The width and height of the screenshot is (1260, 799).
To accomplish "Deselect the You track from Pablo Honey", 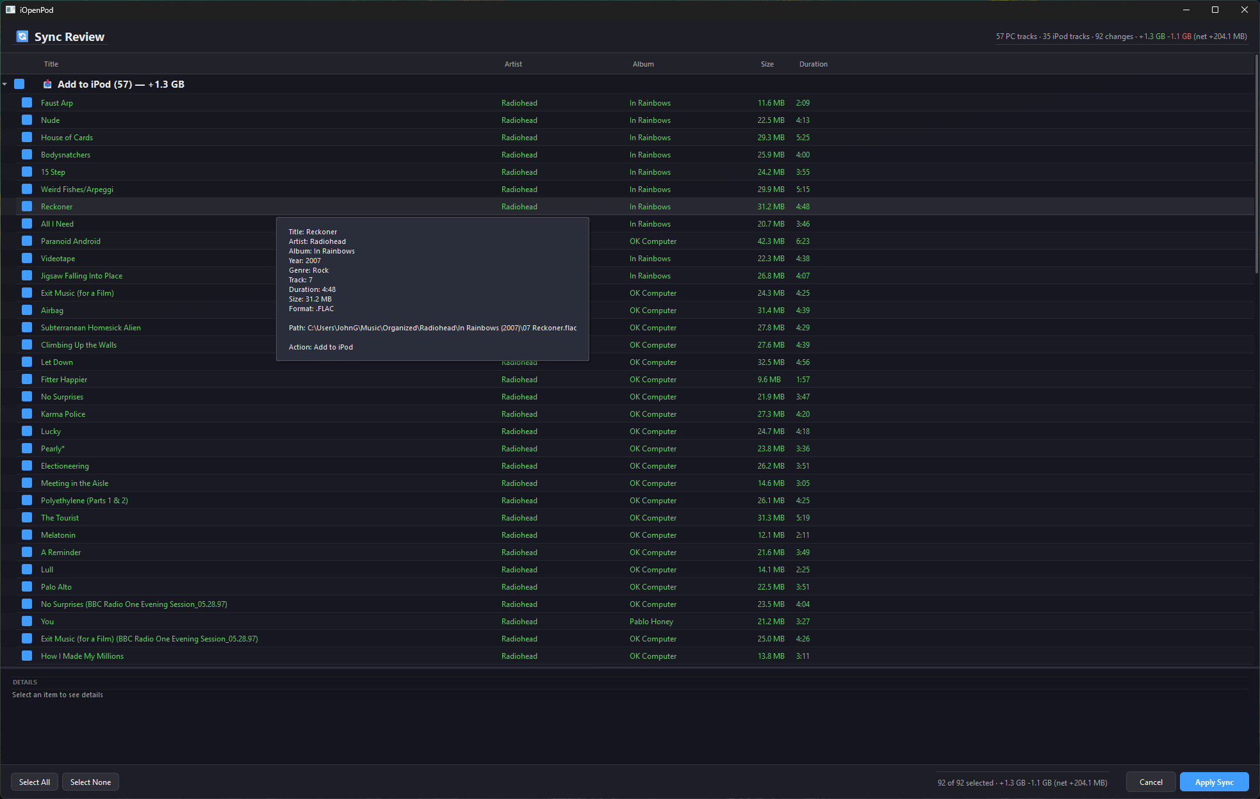I will tap(26, 621).
